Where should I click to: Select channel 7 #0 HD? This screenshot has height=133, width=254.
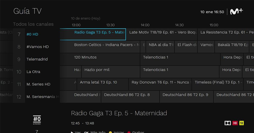pos(32,34)
